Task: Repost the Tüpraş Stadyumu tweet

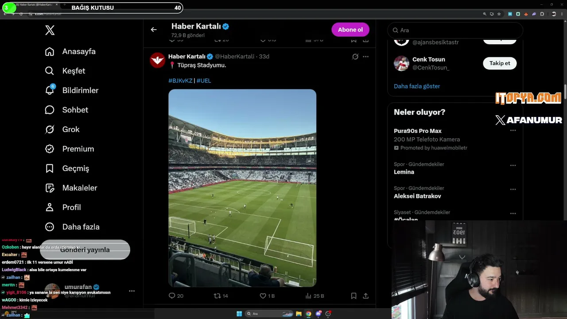Action: [x=221, y=296]
